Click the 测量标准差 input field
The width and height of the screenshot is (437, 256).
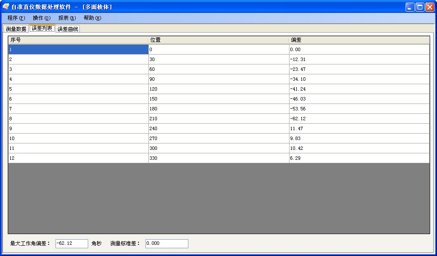point(166,244)
